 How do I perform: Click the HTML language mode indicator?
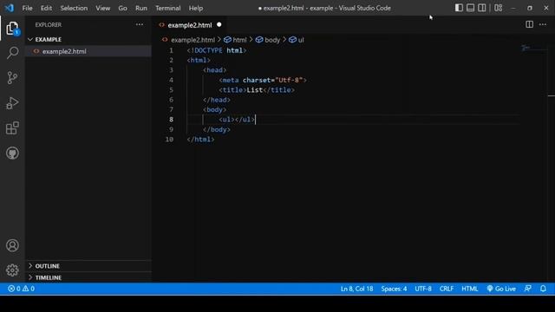[x=470, y=289]
